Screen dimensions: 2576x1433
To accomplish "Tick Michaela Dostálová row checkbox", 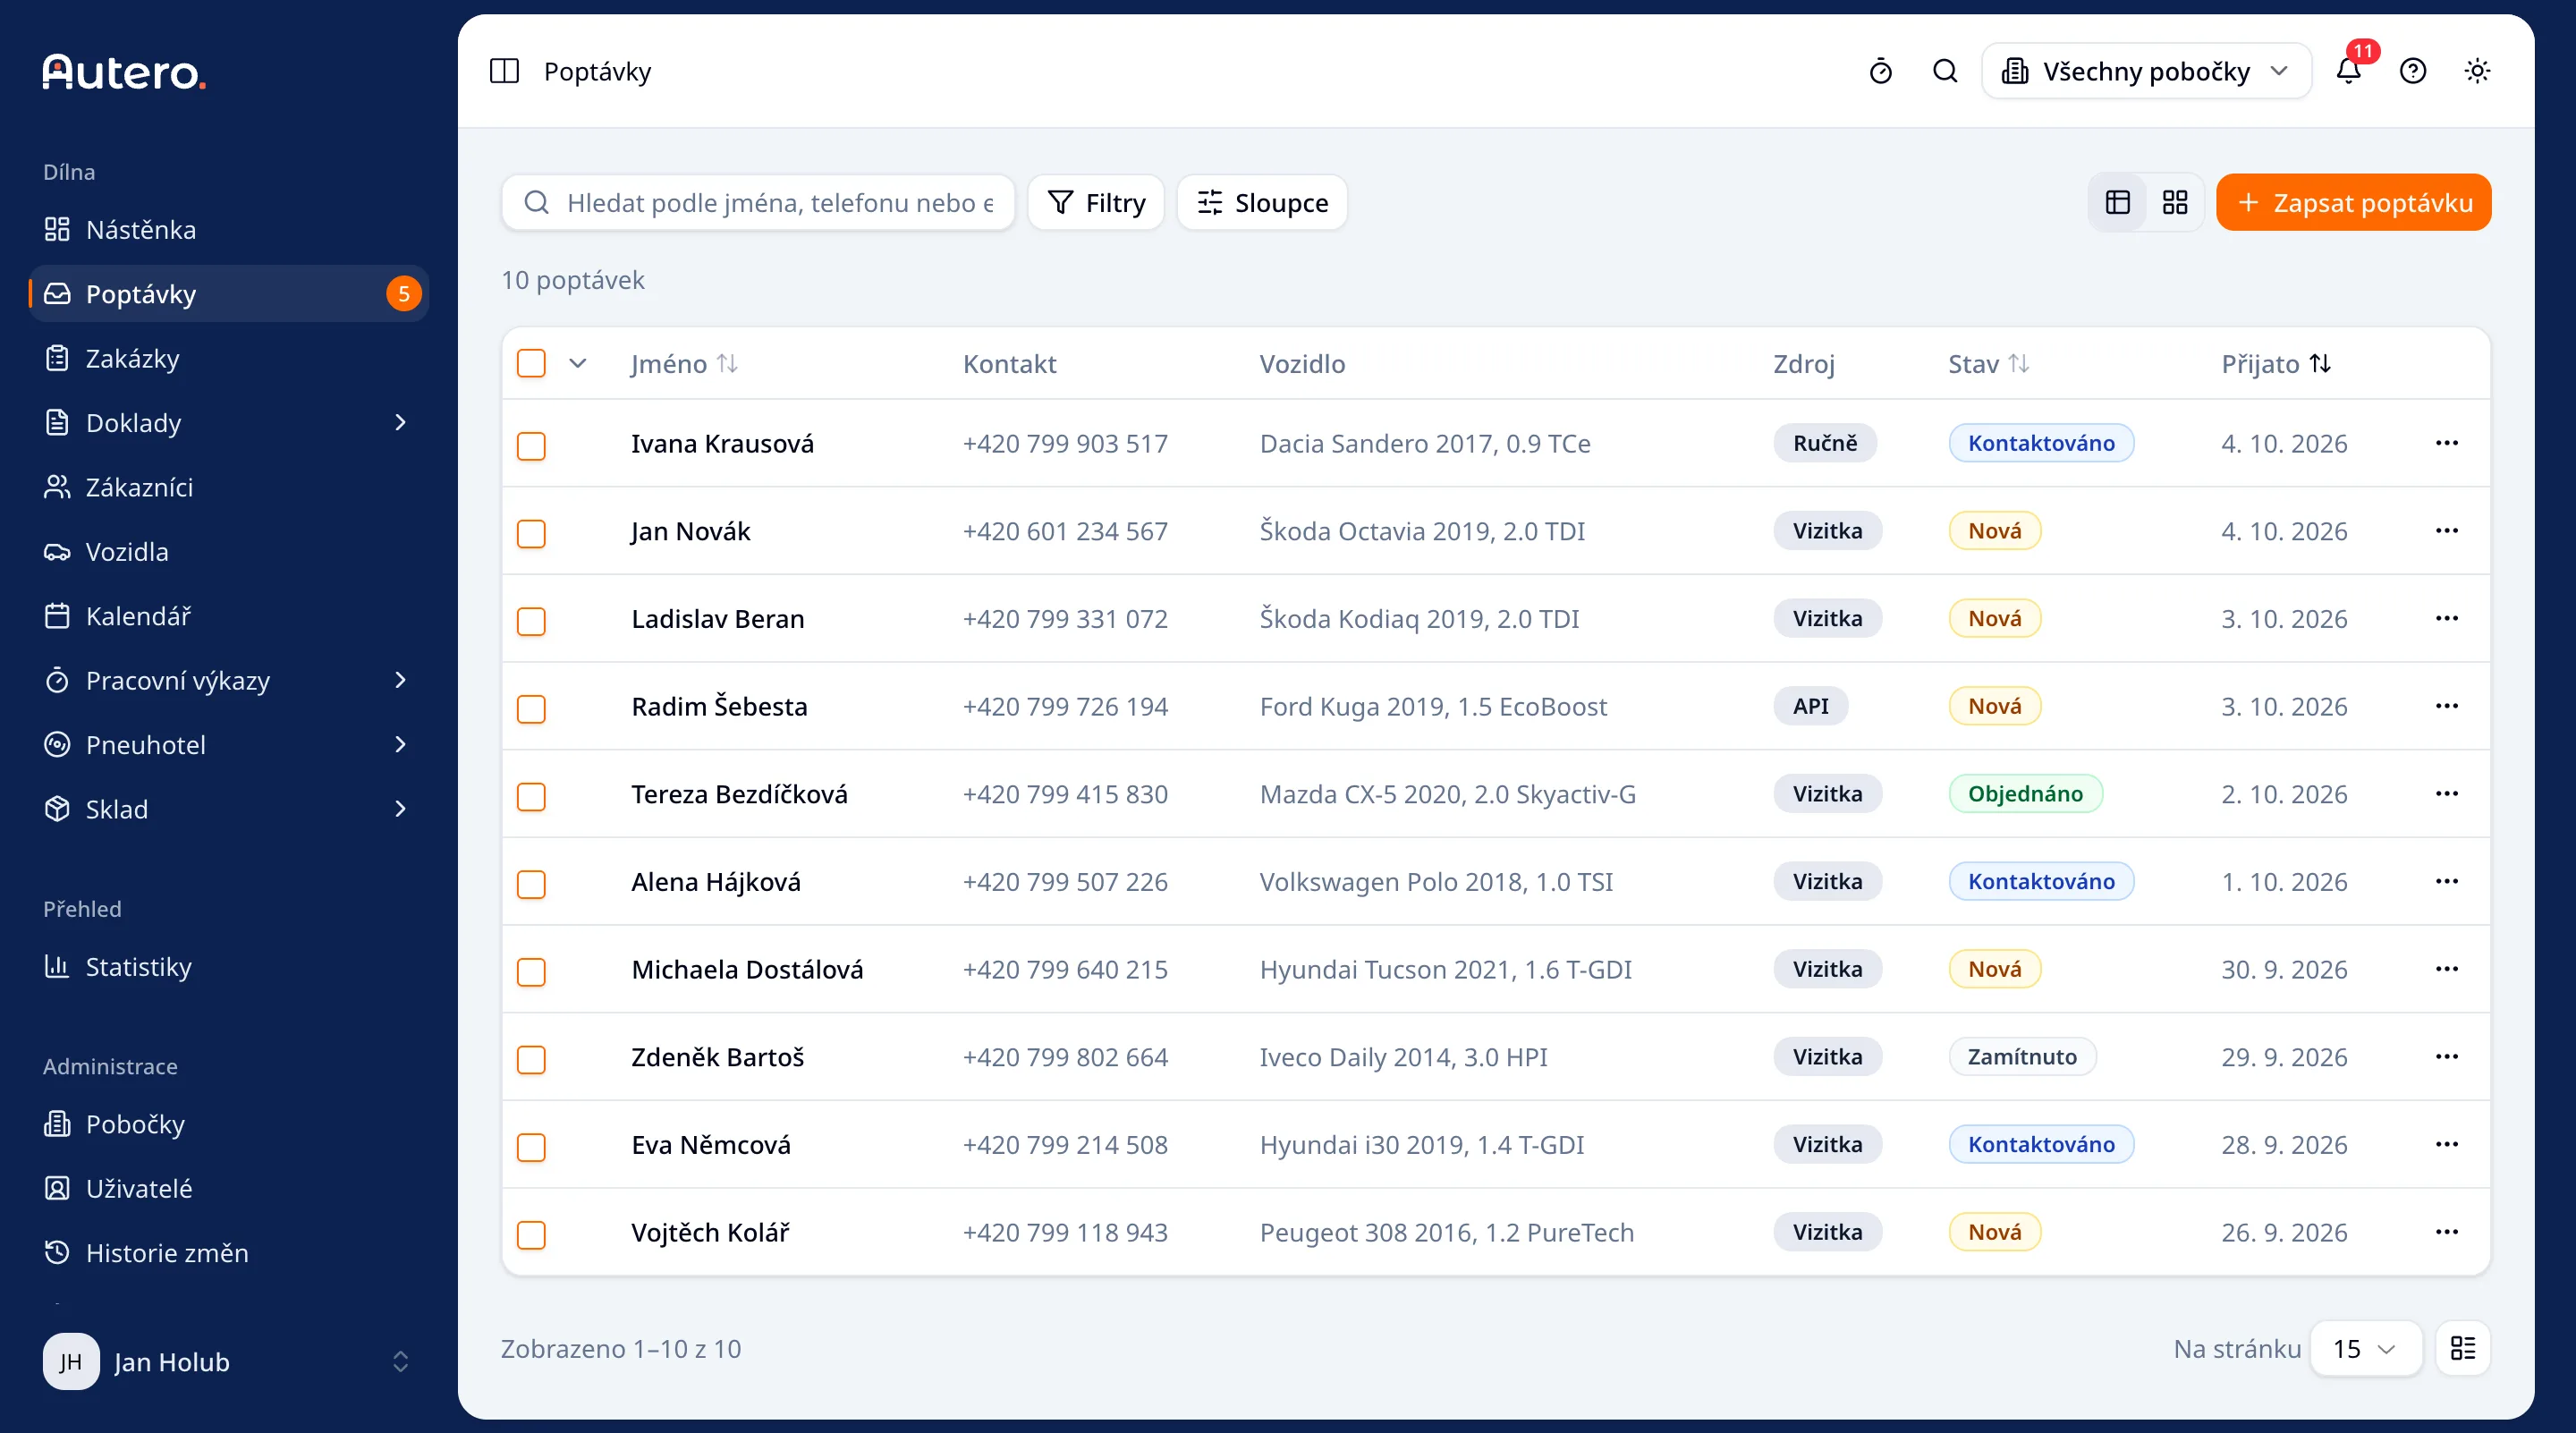I will 531,971.
